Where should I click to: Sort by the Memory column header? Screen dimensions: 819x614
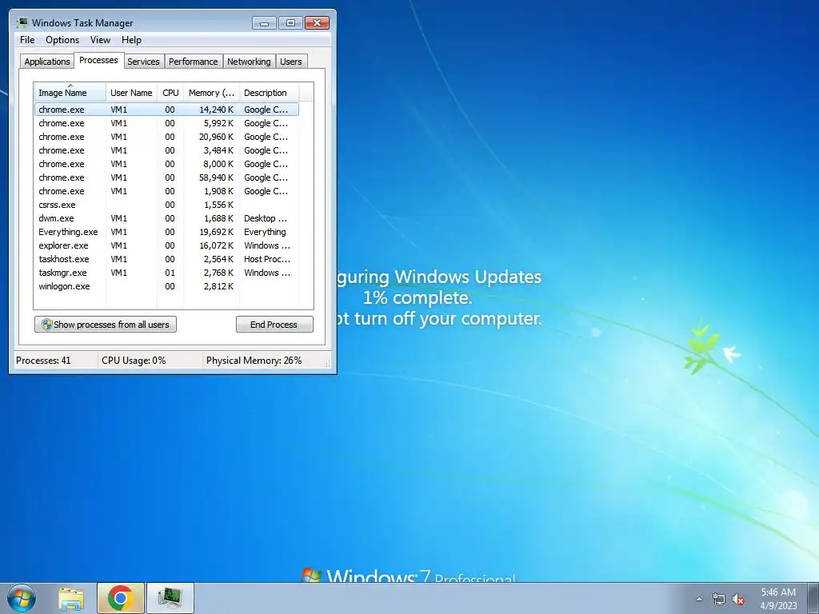(x=211, y=93)
